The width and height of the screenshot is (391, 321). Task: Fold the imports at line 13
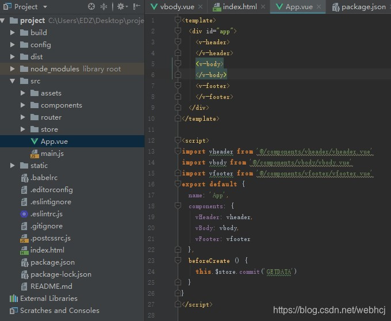[178, 151]
